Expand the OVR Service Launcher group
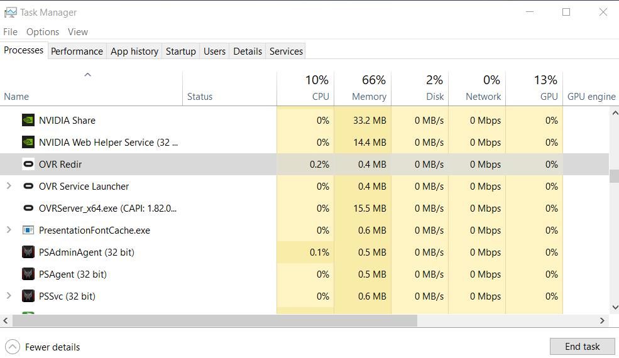Screen dimensions: 619x358 tap(9, 187)
